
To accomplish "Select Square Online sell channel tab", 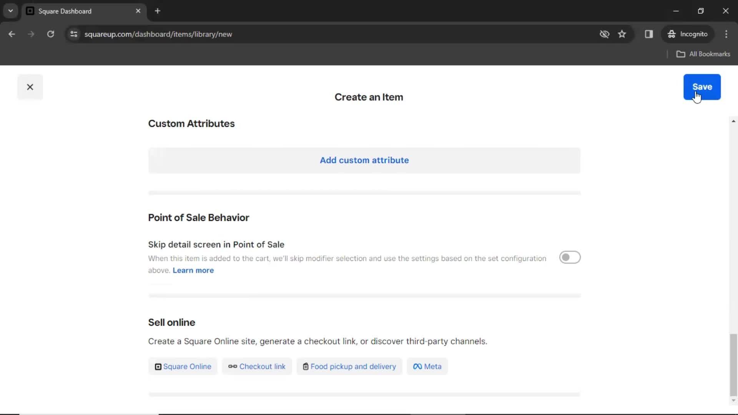I will pyautogui.click(x=183, y=366).
